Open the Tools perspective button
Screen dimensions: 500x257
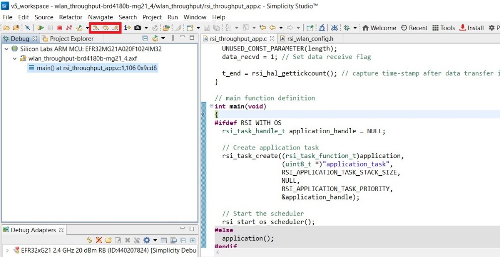point(443,28)
